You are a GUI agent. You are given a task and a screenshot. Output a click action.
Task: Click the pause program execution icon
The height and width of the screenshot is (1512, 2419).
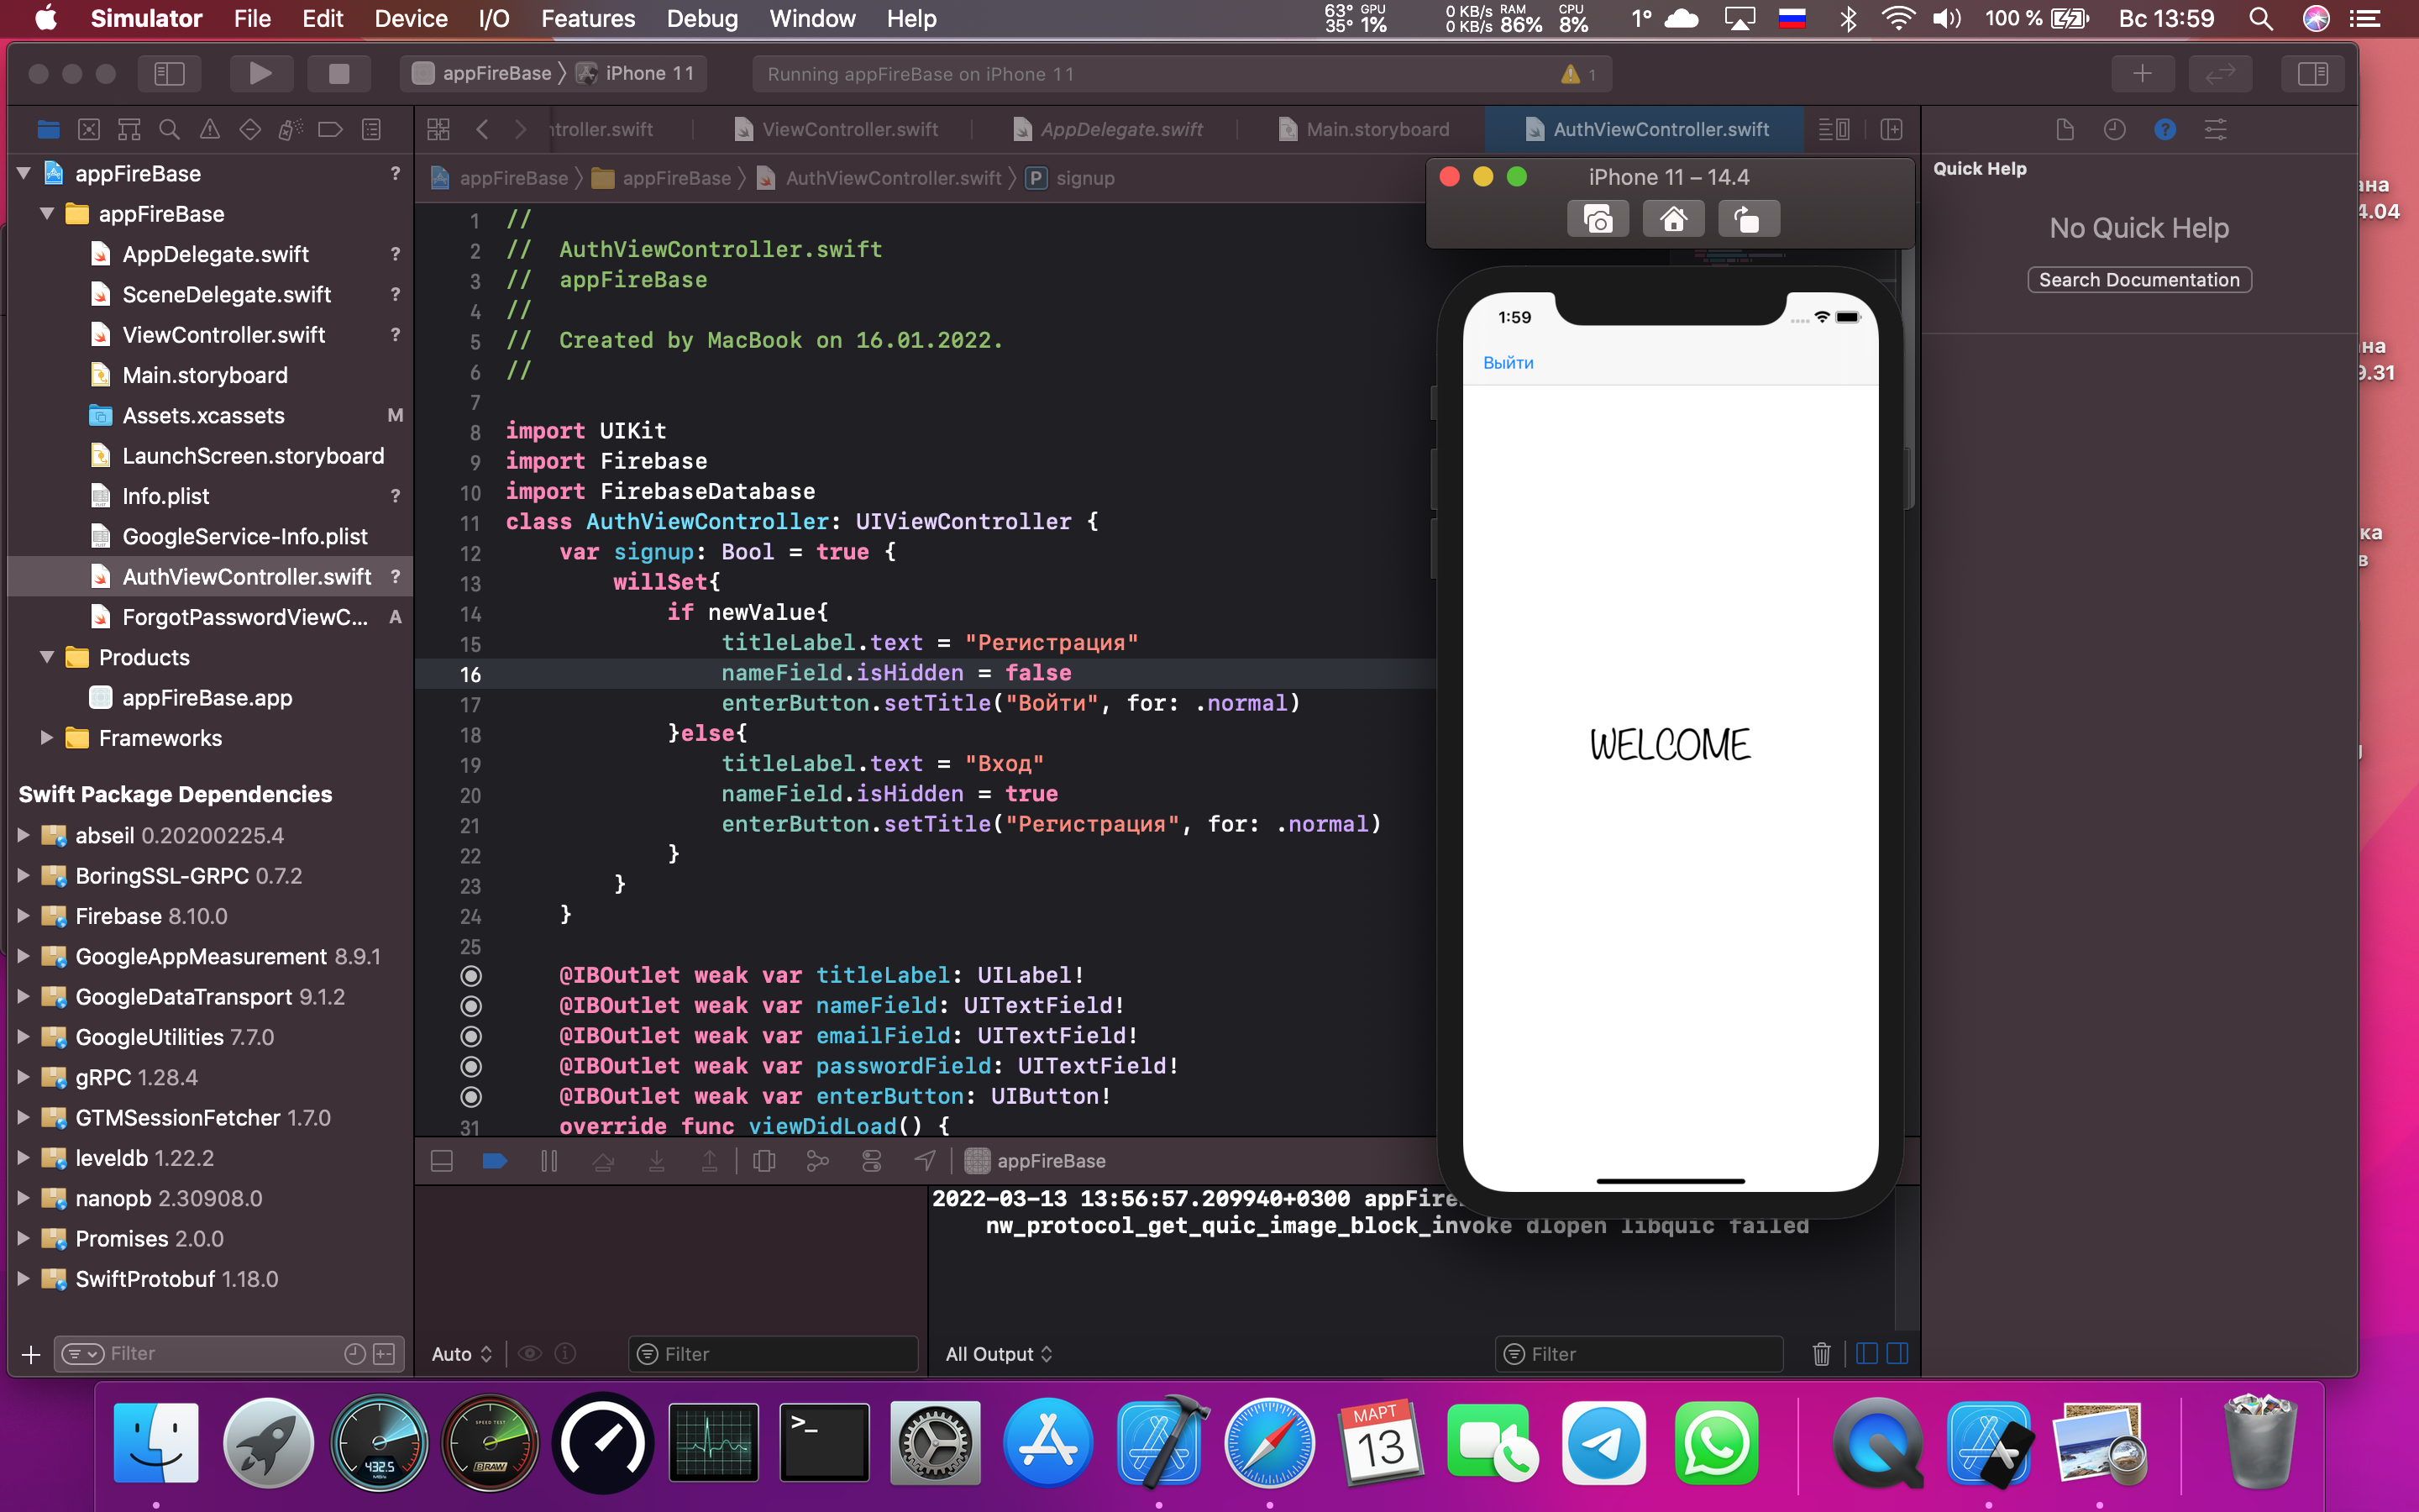[548, 1160]
